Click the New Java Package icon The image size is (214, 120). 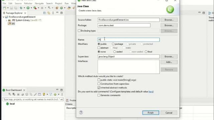tap(57, 8)
